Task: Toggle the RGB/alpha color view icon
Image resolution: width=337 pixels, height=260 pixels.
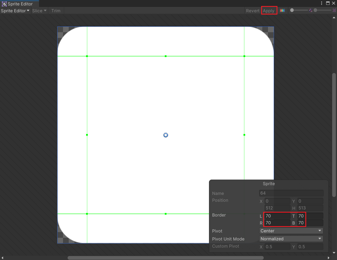Action: (282, 11)
